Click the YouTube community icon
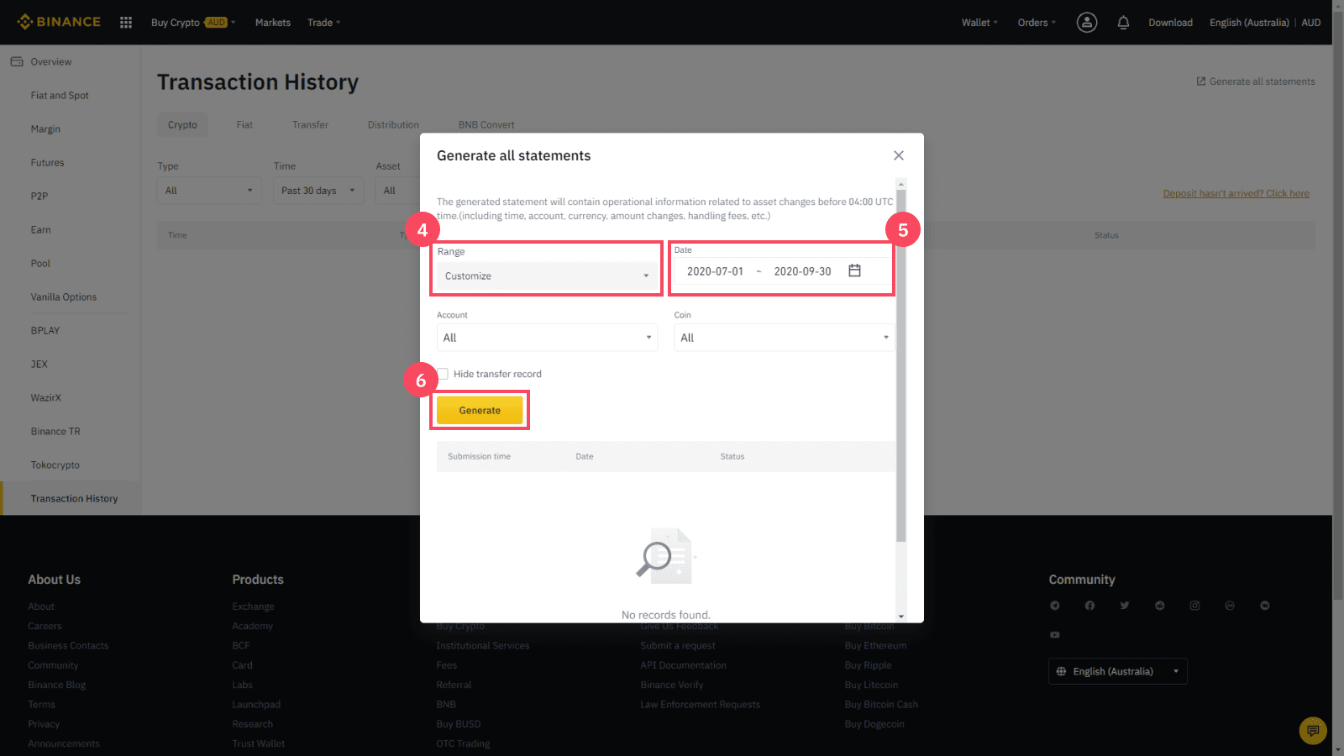This screenshot has height=756, width=1344. (1055, 635)
